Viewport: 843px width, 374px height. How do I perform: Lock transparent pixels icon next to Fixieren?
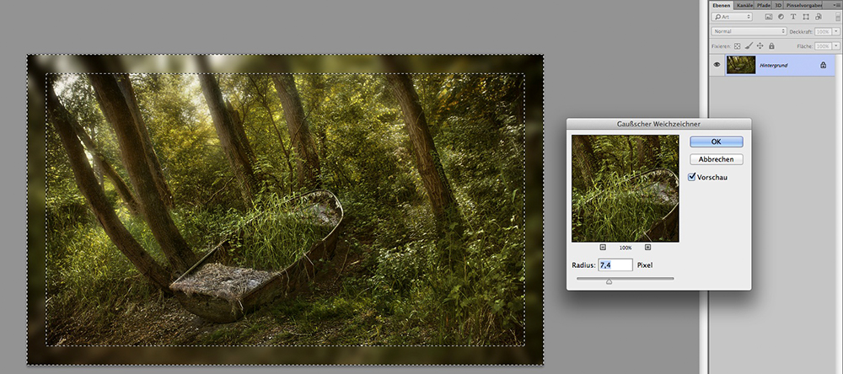click(x=738, y=46)
